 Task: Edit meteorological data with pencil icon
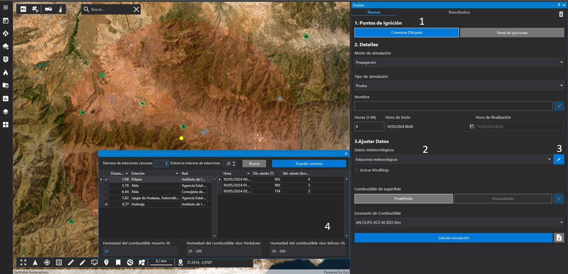pos(559,159)
